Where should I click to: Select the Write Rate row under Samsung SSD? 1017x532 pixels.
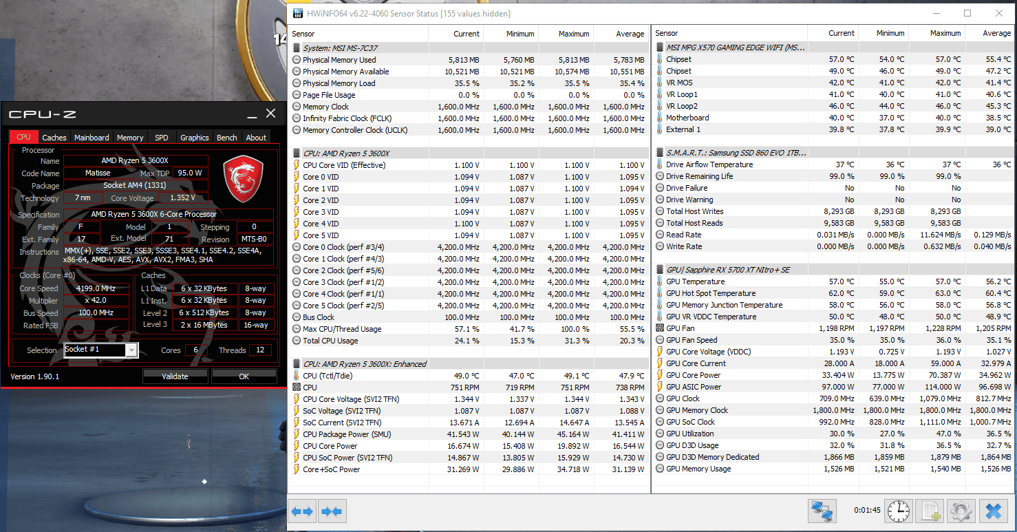834,246
